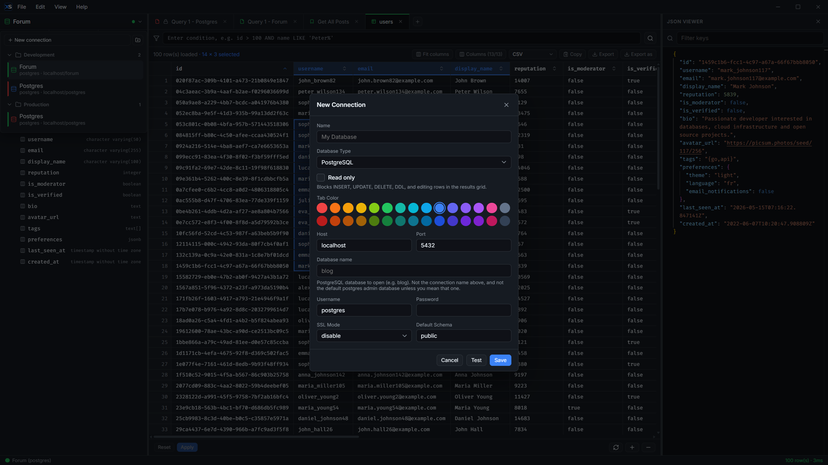Click the Database name input field
The height and width of the screenshot is (465, 828).
point(414,271)
